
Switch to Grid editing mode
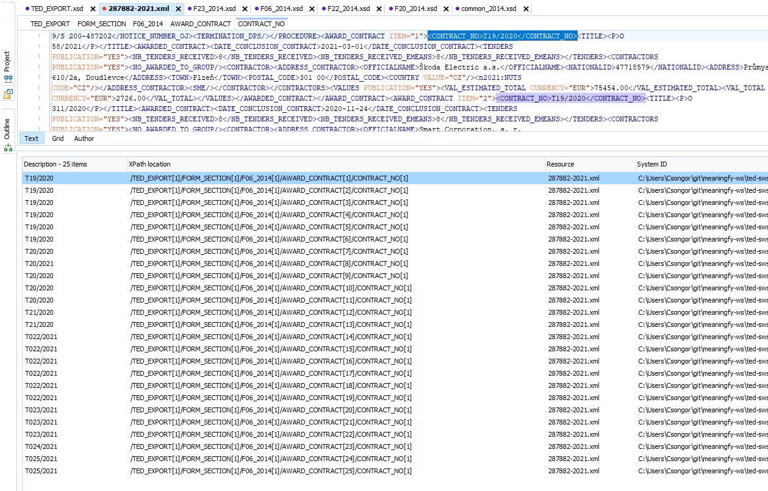coord(57,138)
